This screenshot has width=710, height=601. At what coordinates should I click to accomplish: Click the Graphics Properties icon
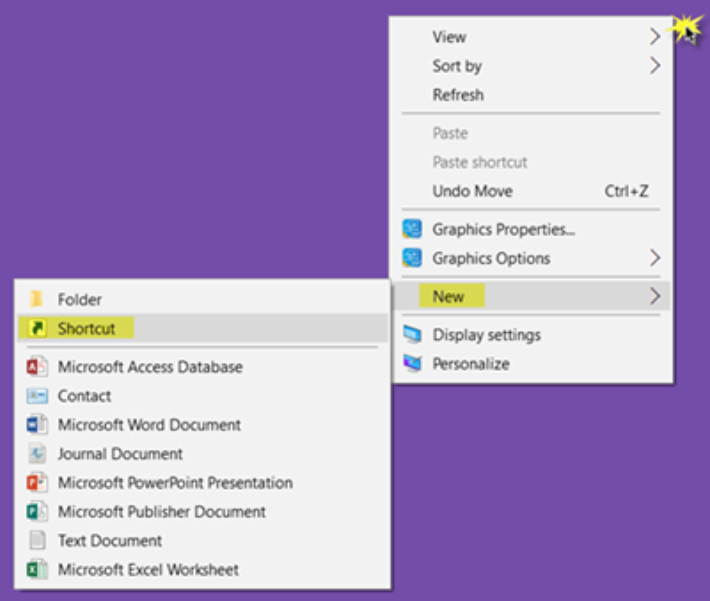pyautogui.click(x=412, y=229)
